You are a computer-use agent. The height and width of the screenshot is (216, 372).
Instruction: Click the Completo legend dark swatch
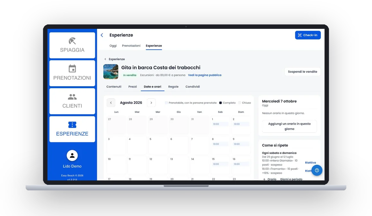click(x=220, y=103)
